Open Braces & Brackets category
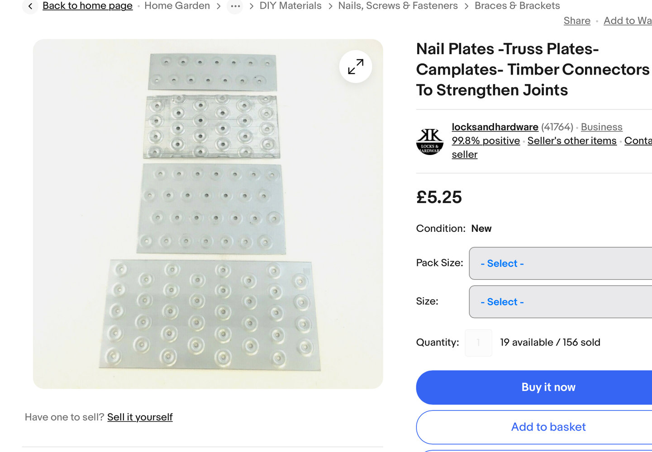Image resolution: width=652 pixels, height=452 pixels. click(517, 6)
